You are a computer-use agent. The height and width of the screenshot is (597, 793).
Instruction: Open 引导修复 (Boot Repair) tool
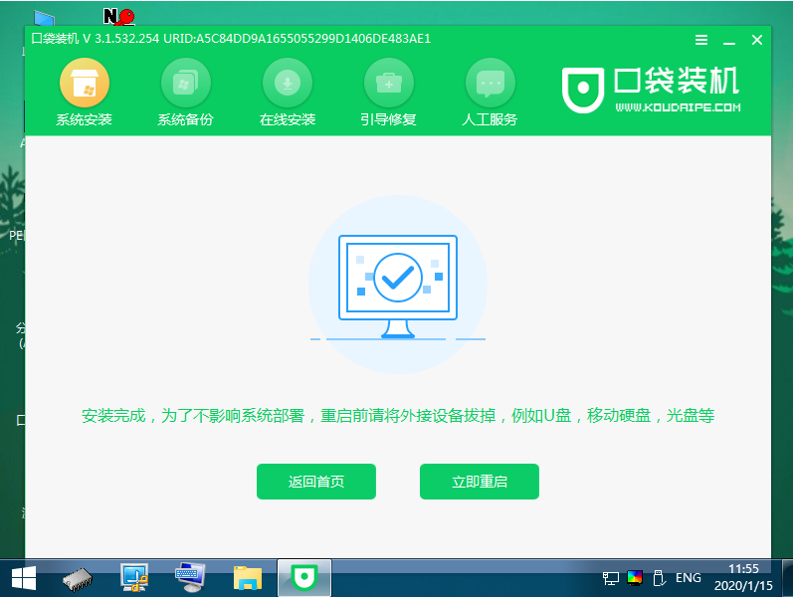388,94
